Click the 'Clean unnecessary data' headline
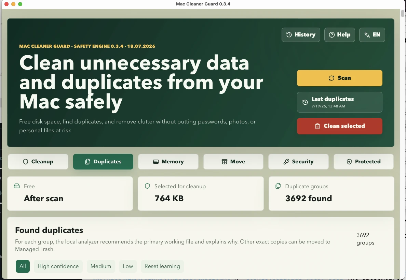Image resolution: width=406 pixels, height=280 pixels. pos(134,63)
